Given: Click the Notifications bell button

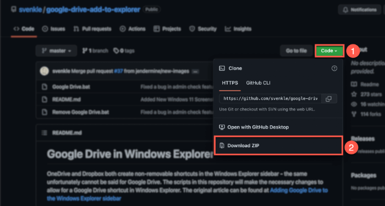Looking at the screenshot, I should tap(360, 10).
